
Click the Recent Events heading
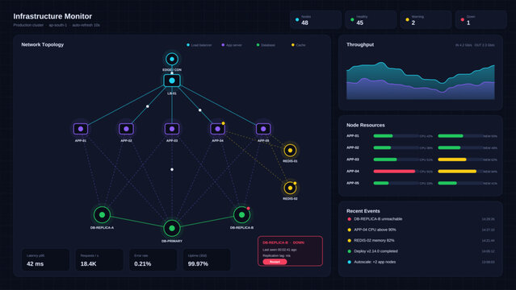363,211
